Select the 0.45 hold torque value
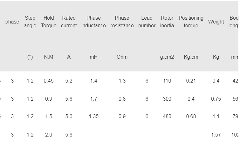The width and height of the screenshot is (240, 147). [49, 81]
